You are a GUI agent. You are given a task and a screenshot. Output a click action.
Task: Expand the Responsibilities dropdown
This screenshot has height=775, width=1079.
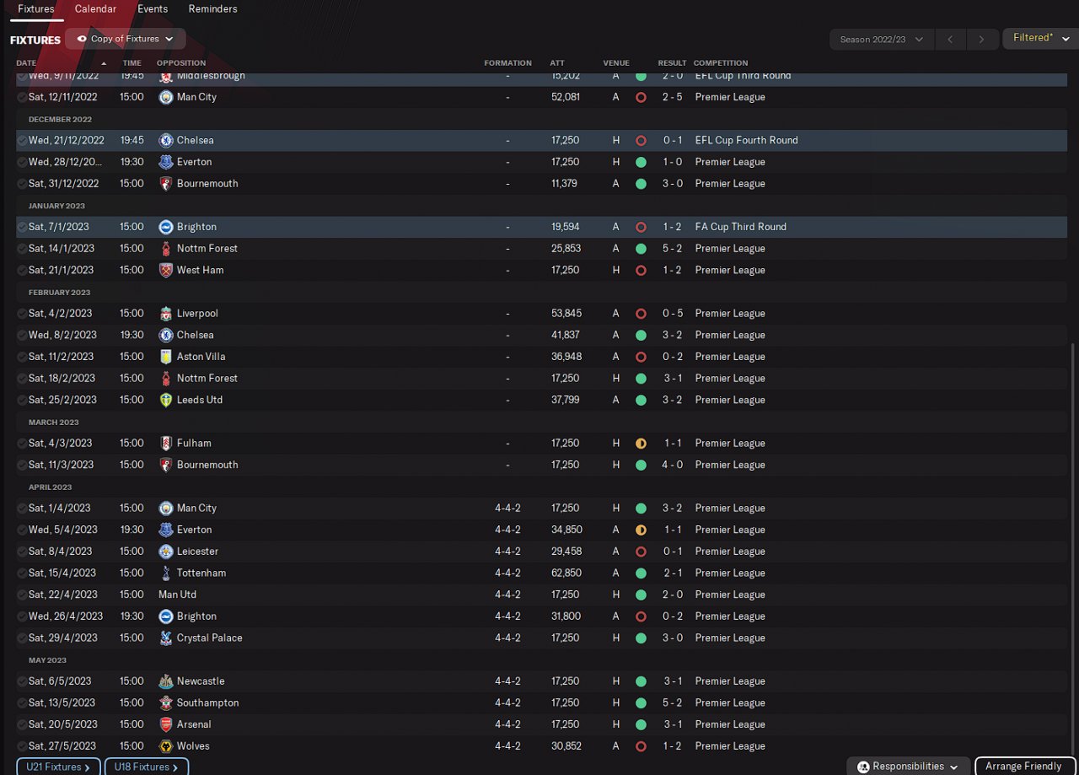coord(908,767)
